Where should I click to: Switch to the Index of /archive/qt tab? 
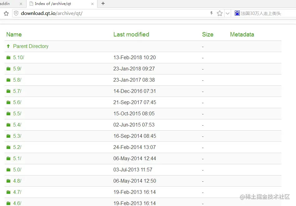(x=62, y=4)
